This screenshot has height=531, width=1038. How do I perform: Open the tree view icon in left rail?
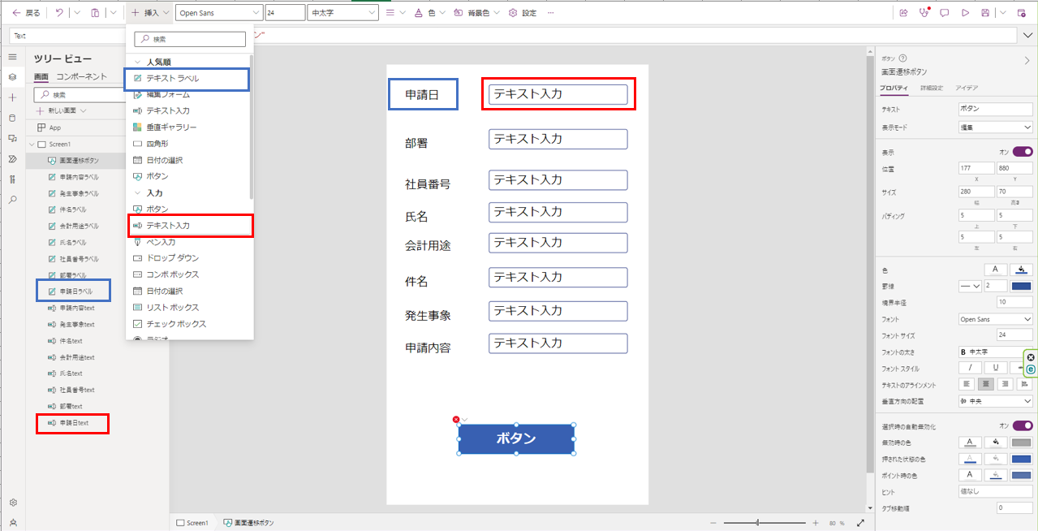(x=12, y=77)
